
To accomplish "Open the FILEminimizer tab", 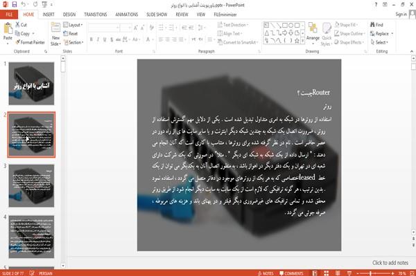I will 225,15.
